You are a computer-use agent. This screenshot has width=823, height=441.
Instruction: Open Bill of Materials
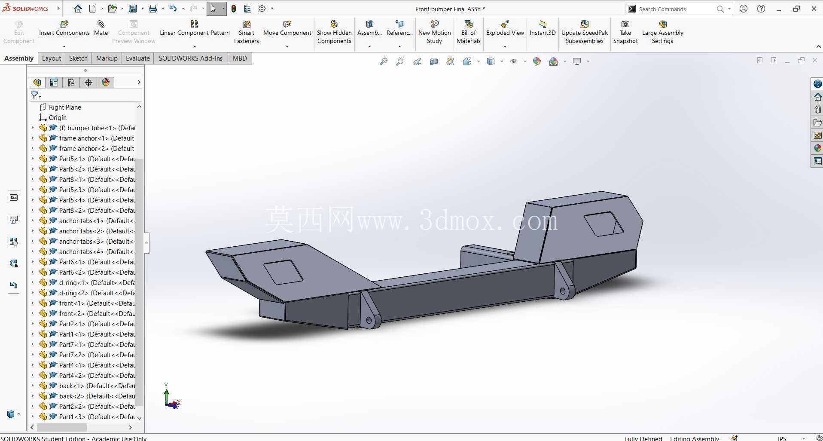[x=468, y=32]
